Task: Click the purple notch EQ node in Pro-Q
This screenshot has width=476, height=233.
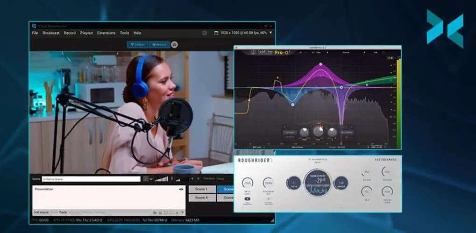Action: click(x=341, y=87)
